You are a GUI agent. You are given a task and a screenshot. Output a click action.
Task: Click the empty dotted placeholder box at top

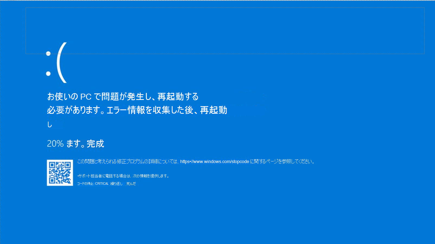[225, 31]
